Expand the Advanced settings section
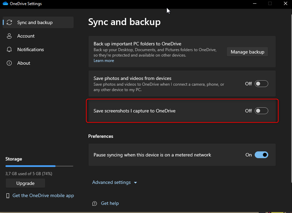292x213 pixels. [111, 183]
